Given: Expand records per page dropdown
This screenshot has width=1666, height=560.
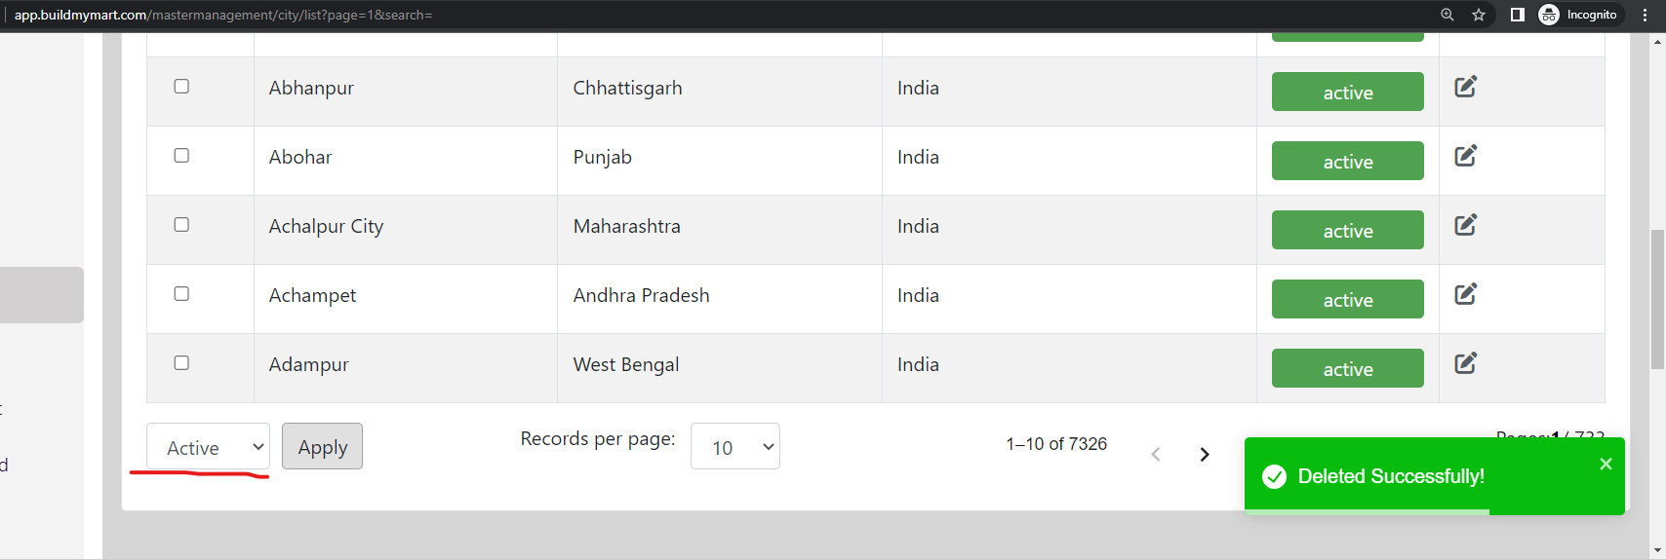Looking at the screenshot, I should point(735,446).
